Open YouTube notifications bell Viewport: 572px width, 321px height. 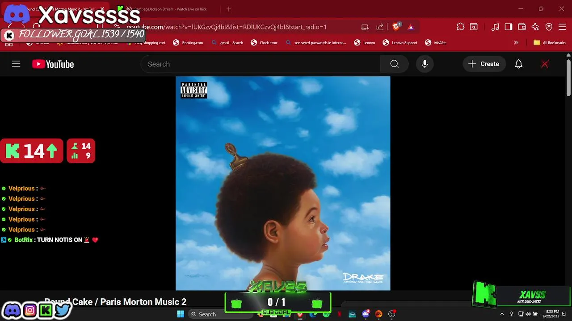[518, 64]
